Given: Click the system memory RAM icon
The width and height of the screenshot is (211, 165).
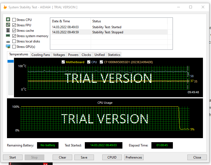Looking at the screenshot, I should [x=8, y=35].
